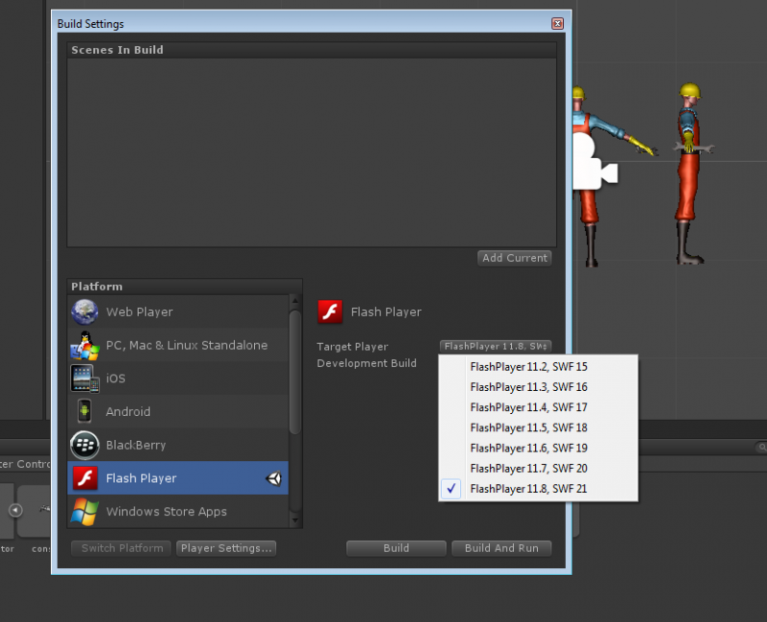Choose FlashPlayer 11.5, SWF 18
The width and height of the screenshot is (767, 622).
coord(528,427)
